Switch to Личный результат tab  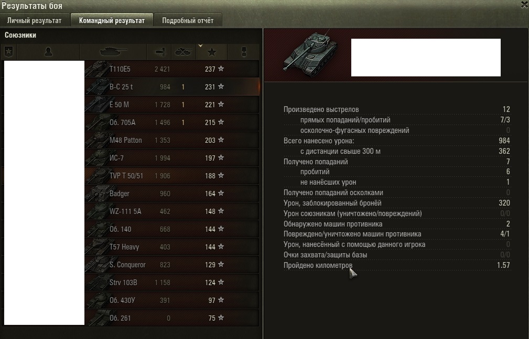35,20
